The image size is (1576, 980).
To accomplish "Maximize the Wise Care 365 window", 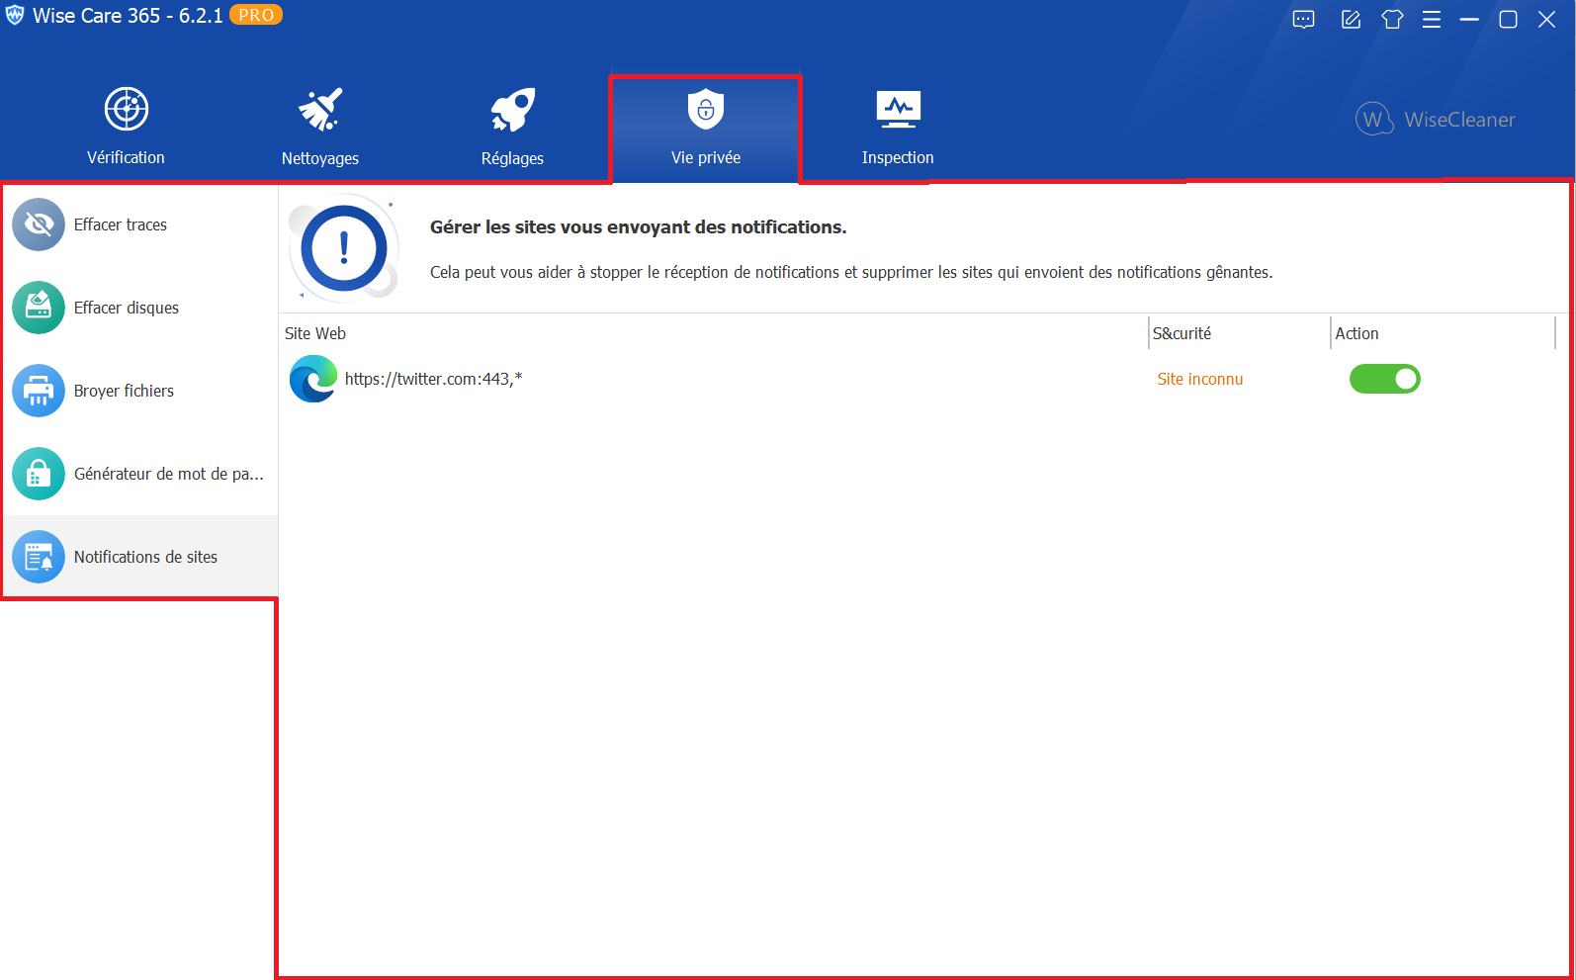I will point(1509,20).
